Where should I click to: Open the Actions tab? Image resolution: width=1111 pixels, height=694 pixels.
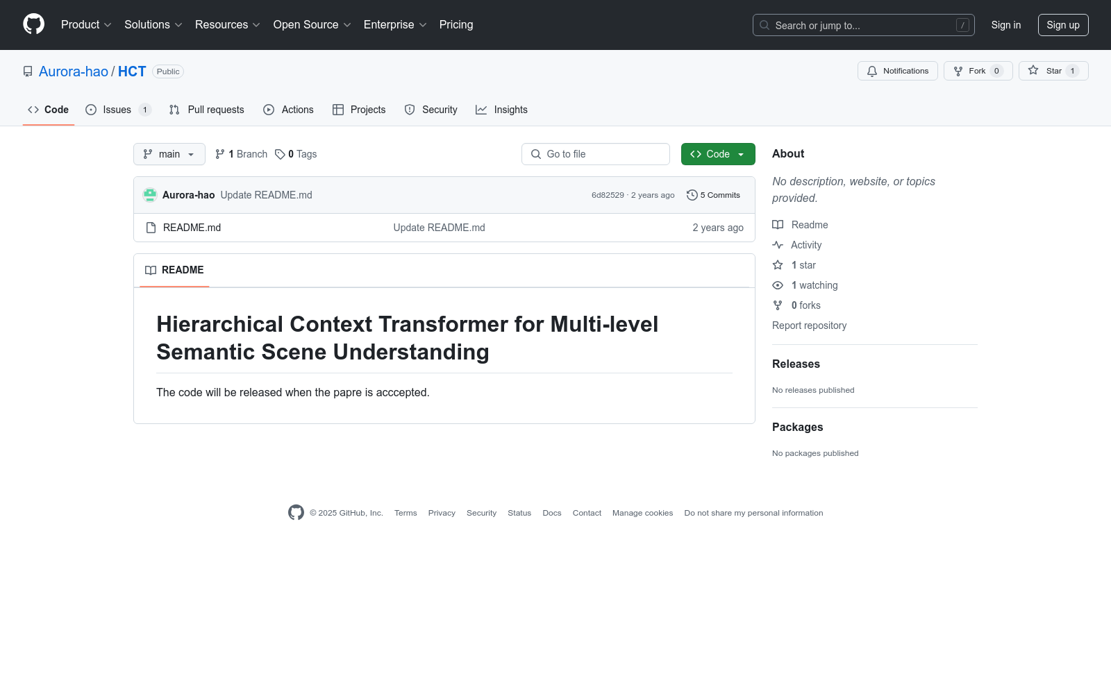pos(289,110)
